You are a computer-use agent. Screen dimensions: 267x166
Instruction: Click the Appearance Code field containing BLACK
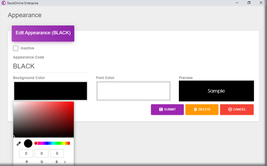50,66
